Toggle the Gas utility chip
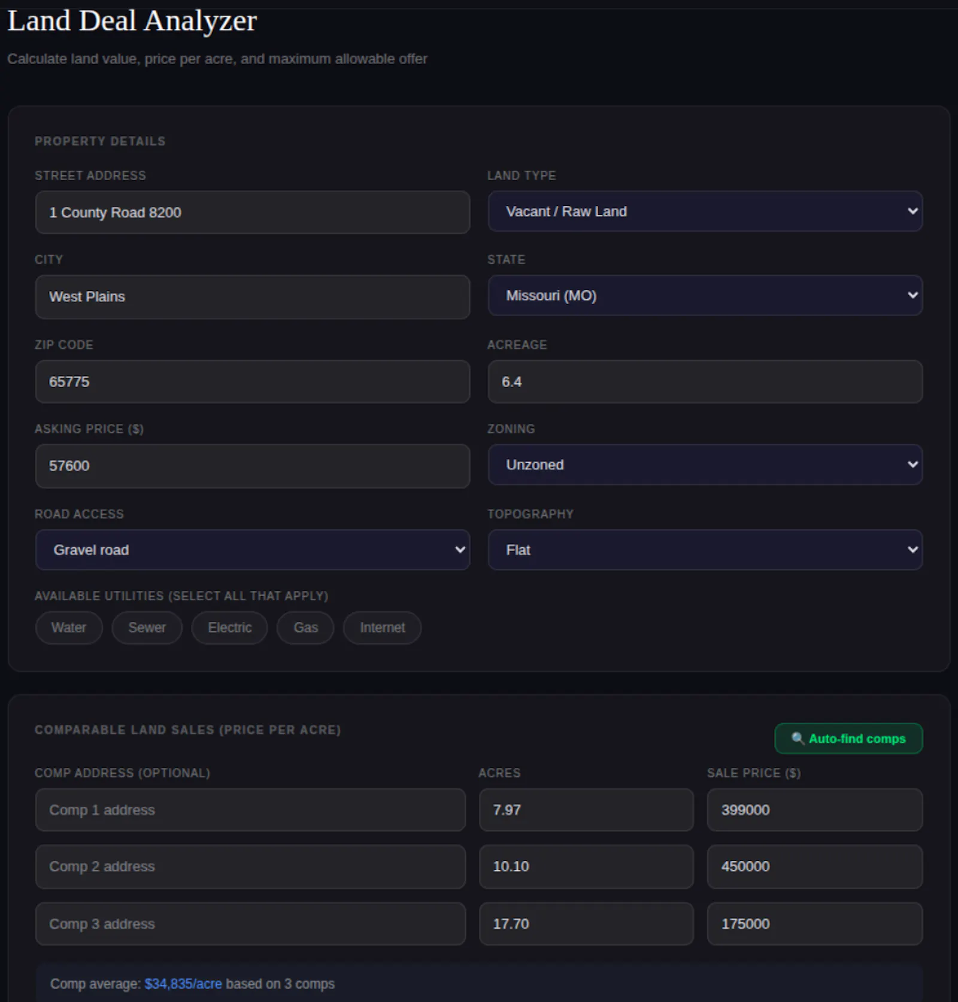 [305, 627]
